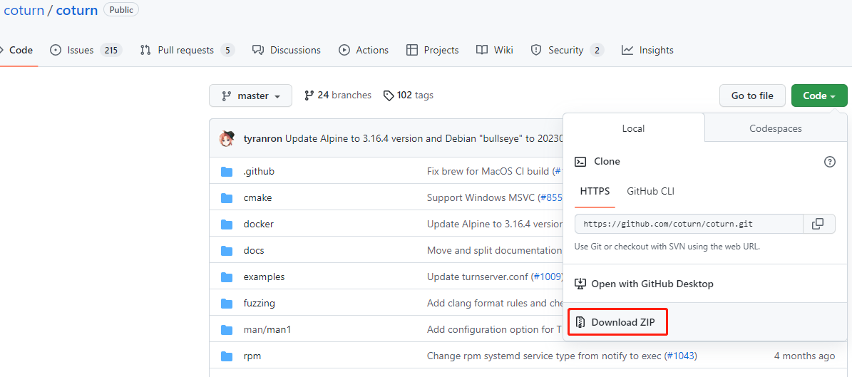Copy the HTTPS clone URL to clipboard
Viewport: 852px width, 377px height.
[818, 224]
